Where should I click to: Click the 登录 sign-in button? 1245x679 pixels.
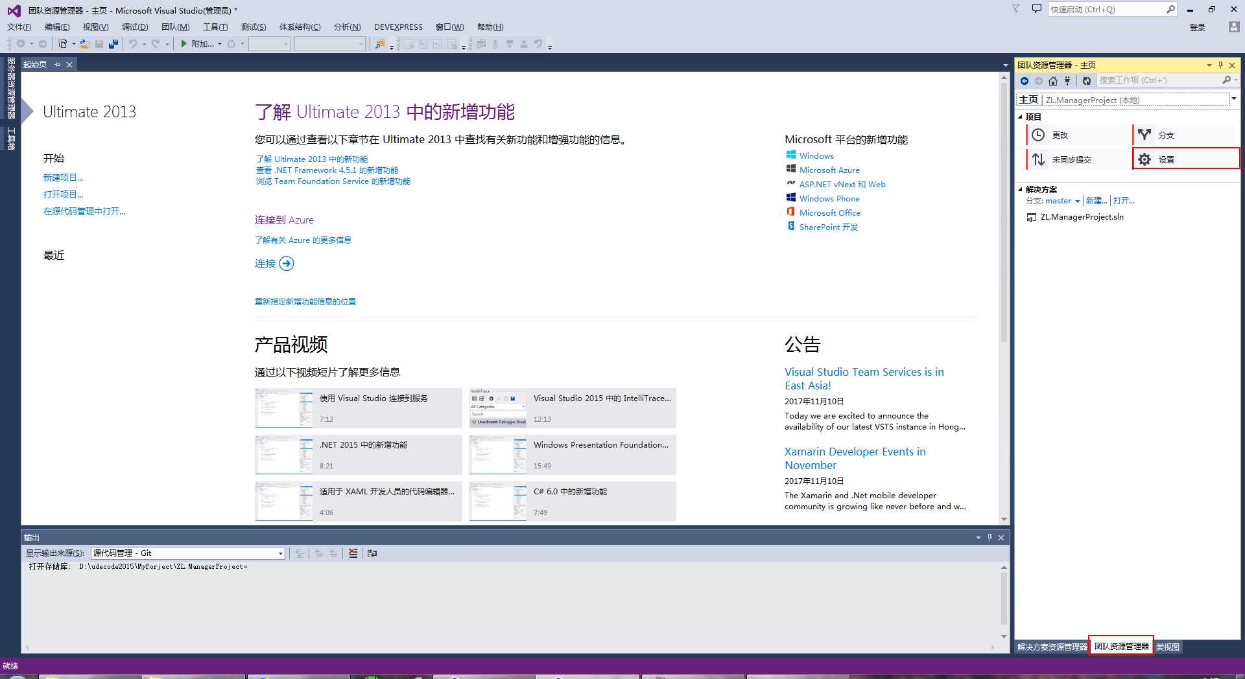tap(1198, 27)
